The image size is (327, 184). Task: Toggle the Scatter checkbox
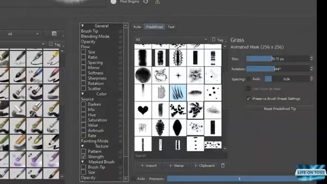click(83, 88)
